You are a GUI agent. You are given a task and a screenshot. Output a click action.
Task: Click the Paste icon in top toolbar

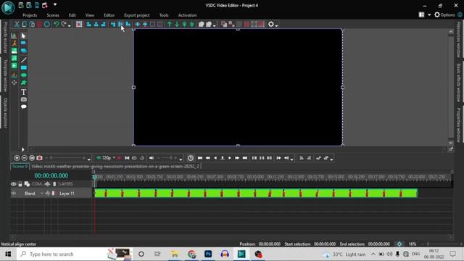pos(32,24)
